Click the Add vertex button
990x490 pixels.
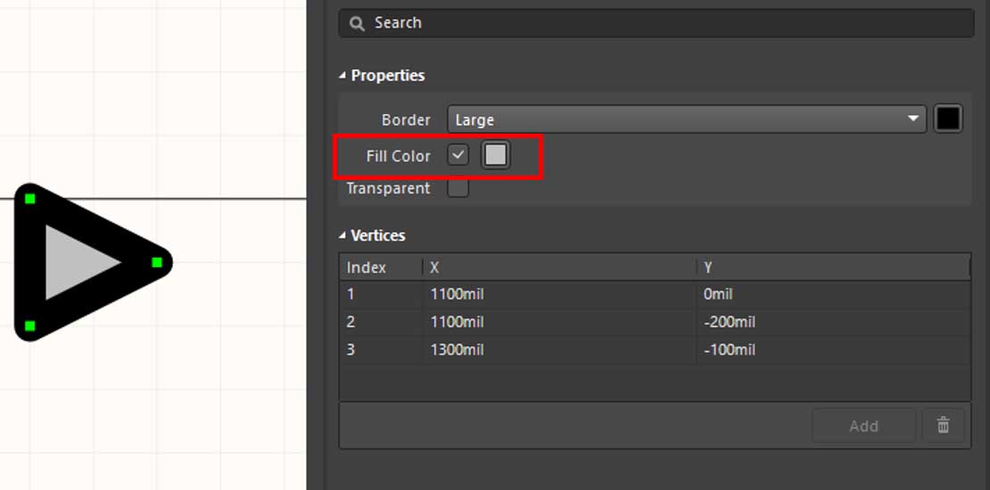pyautogui.click(x=862, y=426)
